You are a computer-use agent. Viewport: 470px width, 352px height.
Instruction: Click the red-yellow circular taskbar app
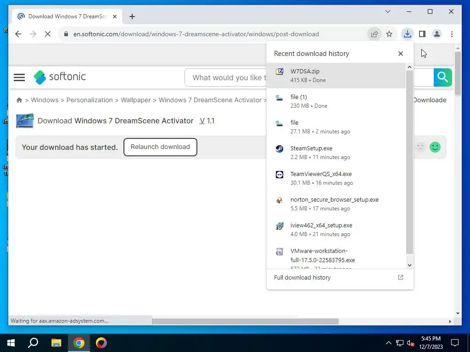click(x=101, y=343)
